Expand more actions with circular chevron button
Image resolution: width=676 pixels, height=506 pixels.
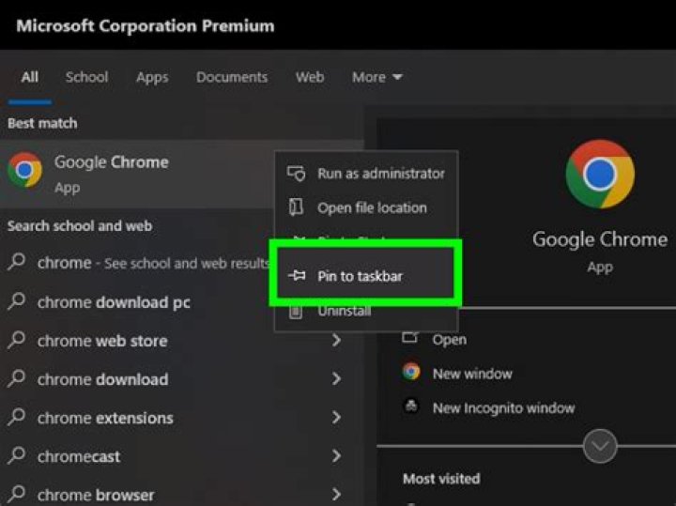(600, 446)
